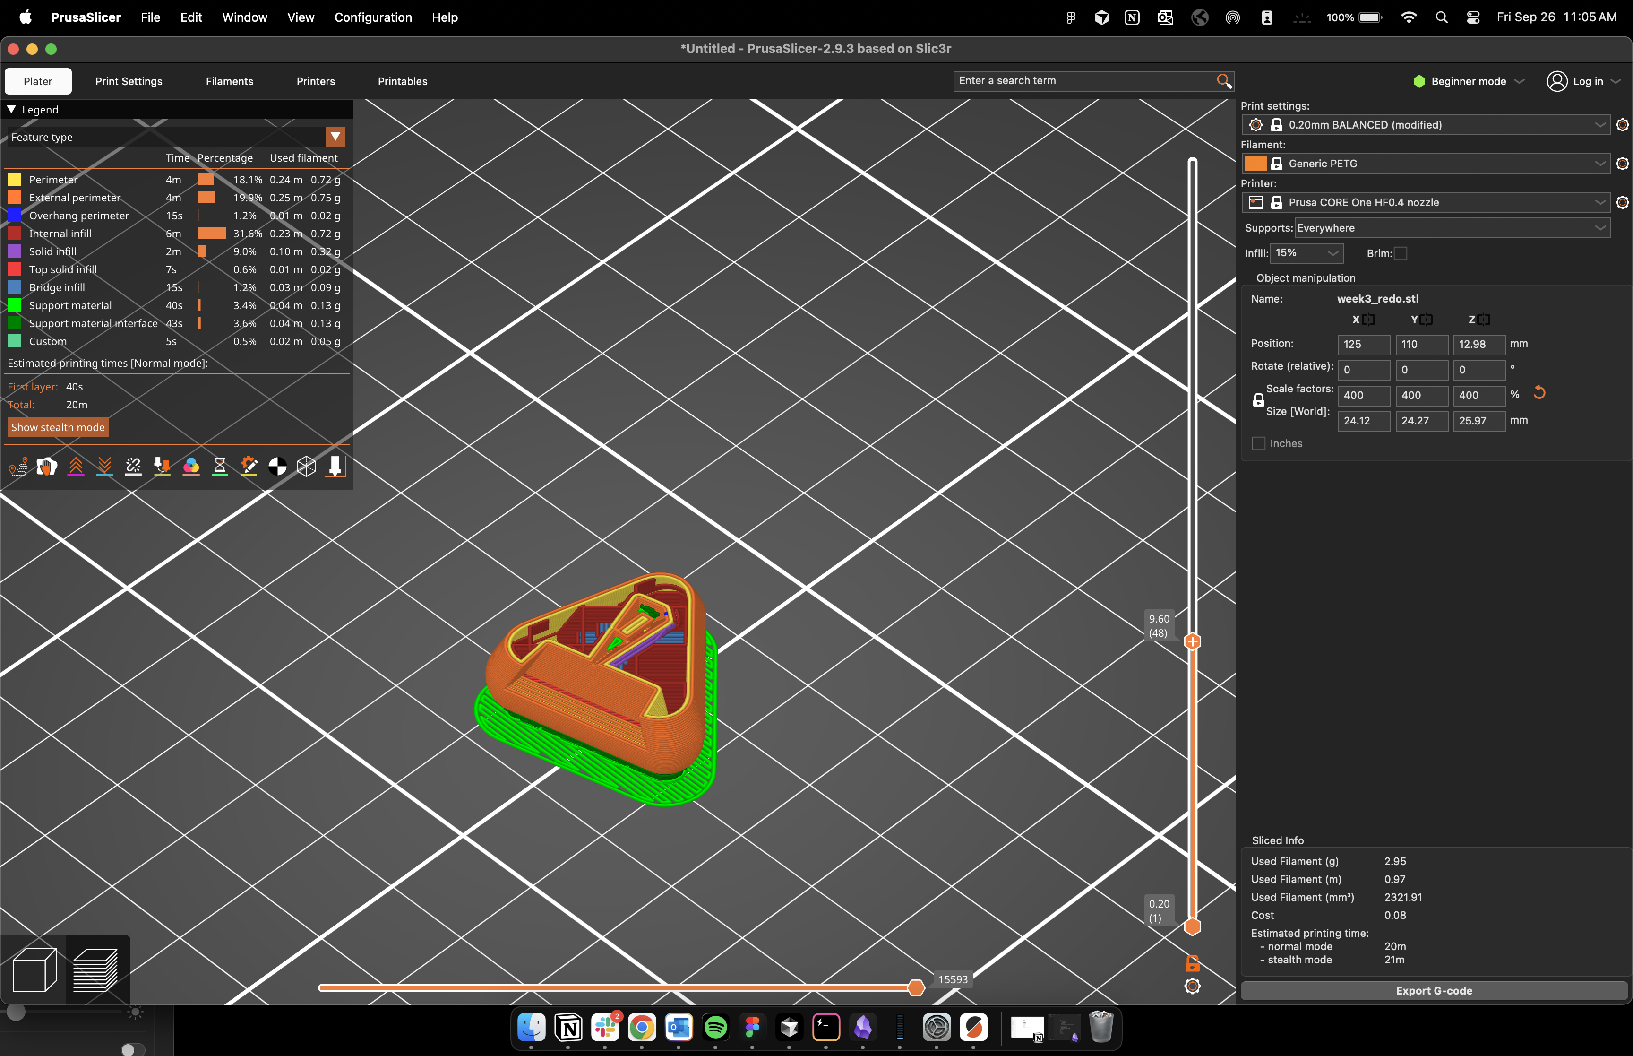Toggle the scale factors lock icon

pos(1258,400)
